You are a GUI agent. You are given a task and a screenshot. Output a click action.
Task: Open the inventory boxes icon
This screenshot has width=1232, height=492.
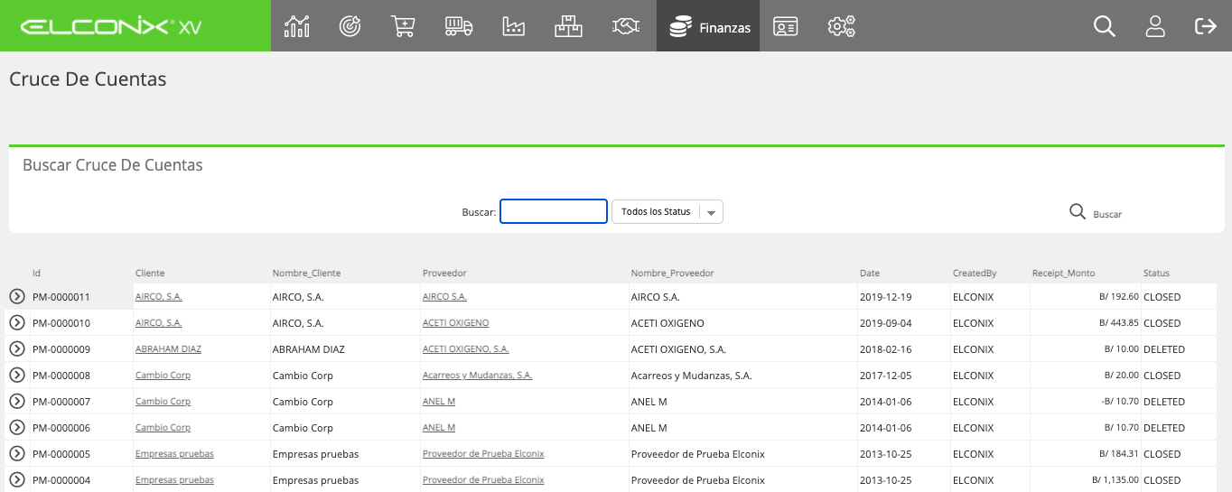568,26
